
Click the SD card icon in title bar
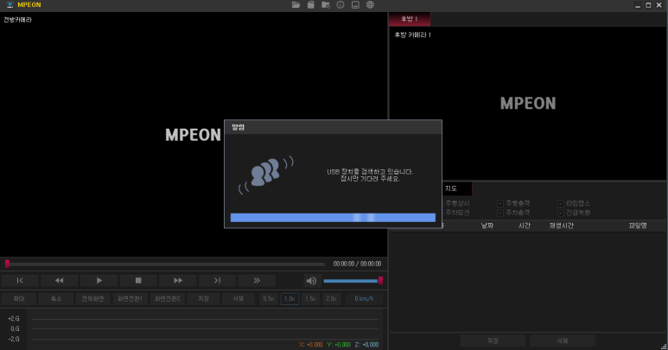point(310,4)
